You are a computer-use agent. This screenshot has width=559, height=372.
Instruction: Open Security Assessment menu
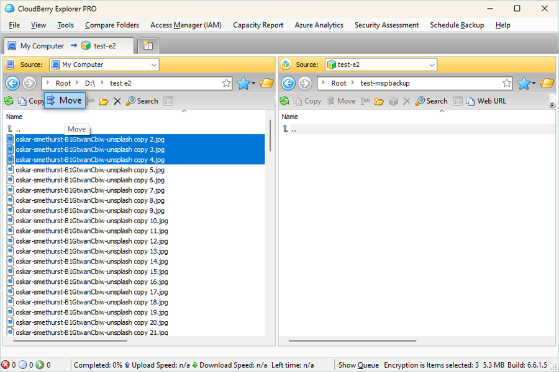(x=386, y=25)
